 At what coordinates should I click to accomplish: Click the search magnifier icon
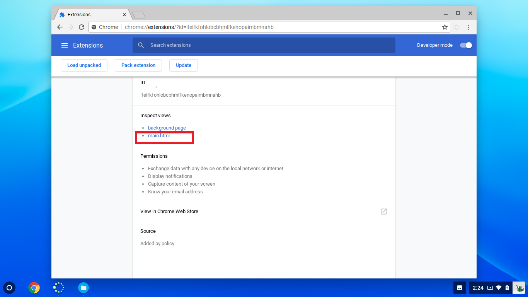pyautogui.click(x=141, y=45)
